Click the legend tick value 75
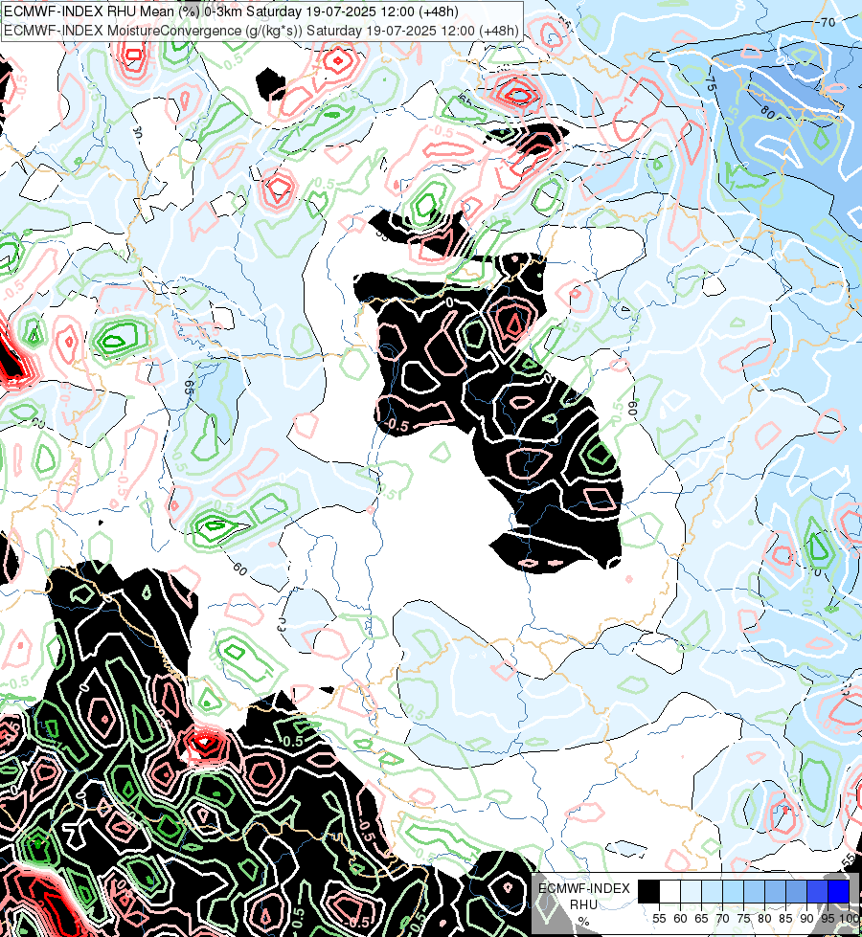This screenshot has width=862, height=937. tap(743, 919)
